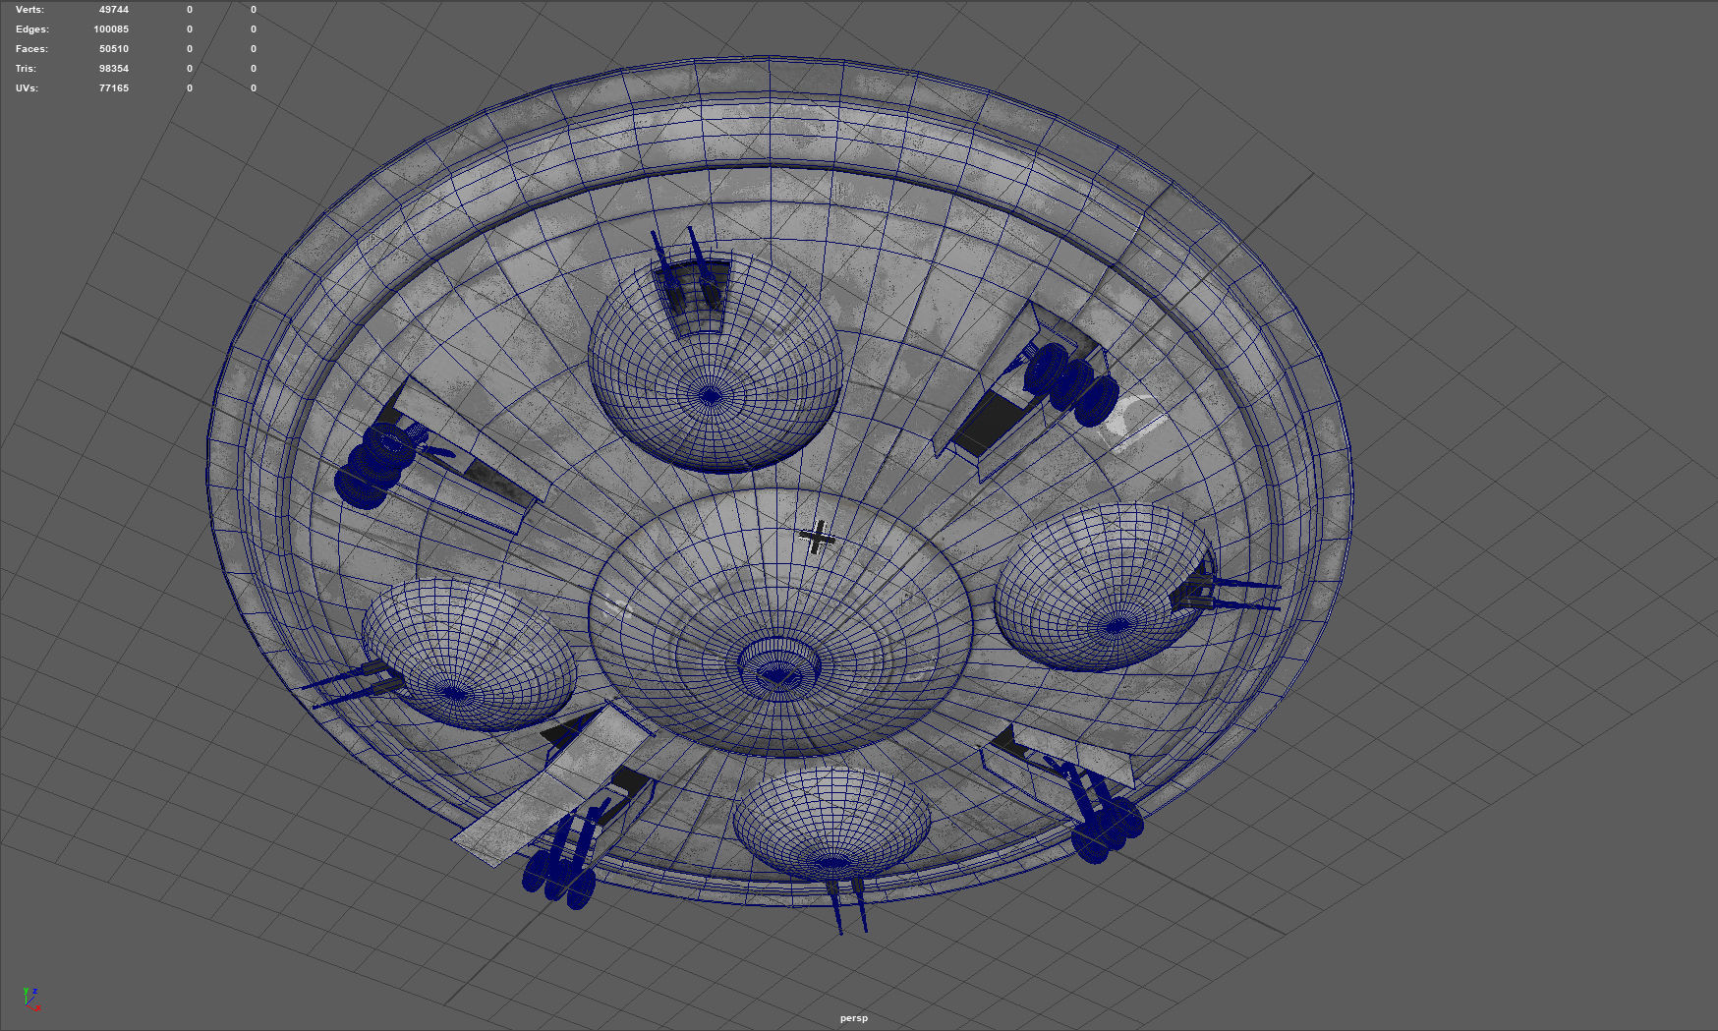Select the large central dish of the saucer
Image resolution: width=1718 pixels, height=1031 pixels.
pos(780,622)
